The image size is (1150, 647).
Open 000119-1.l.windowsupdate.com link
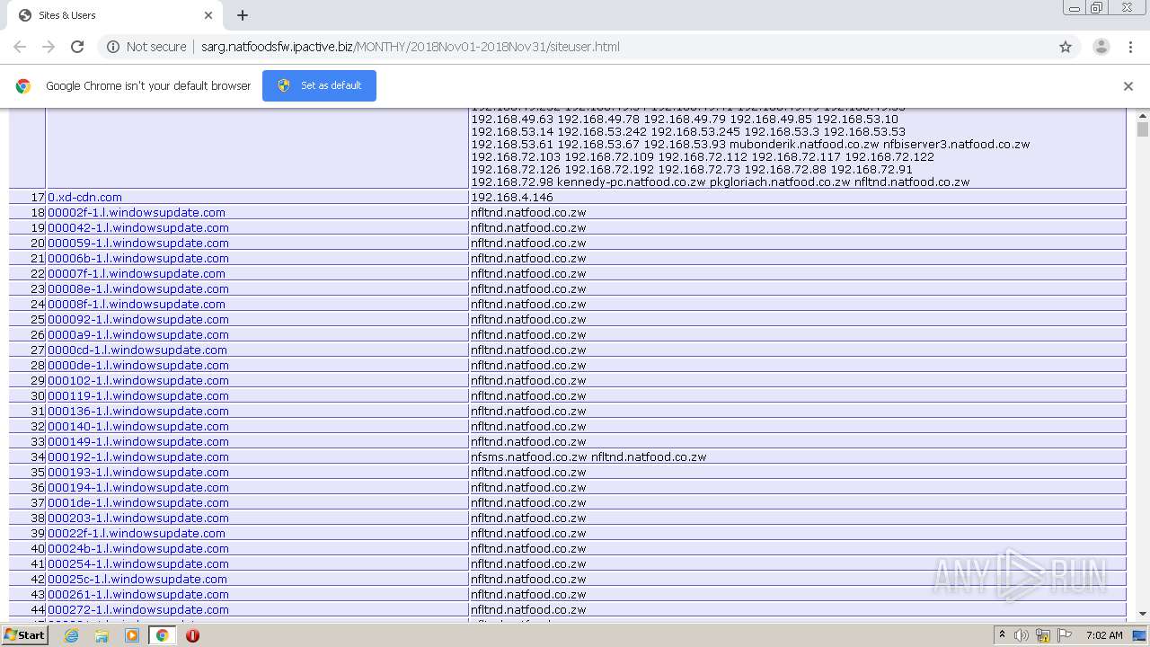[138, 395]
